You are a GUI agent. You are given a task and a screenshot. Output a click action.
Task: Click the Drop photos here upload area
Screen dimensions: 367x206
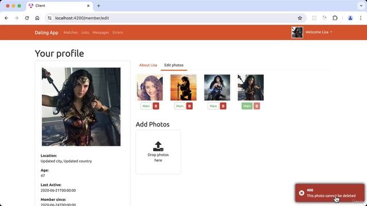pos(158,152)
